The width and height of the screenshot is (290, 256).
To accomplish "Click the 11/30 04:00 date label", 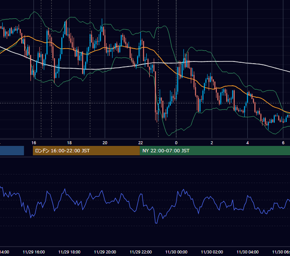I will (x=248, y=252).
